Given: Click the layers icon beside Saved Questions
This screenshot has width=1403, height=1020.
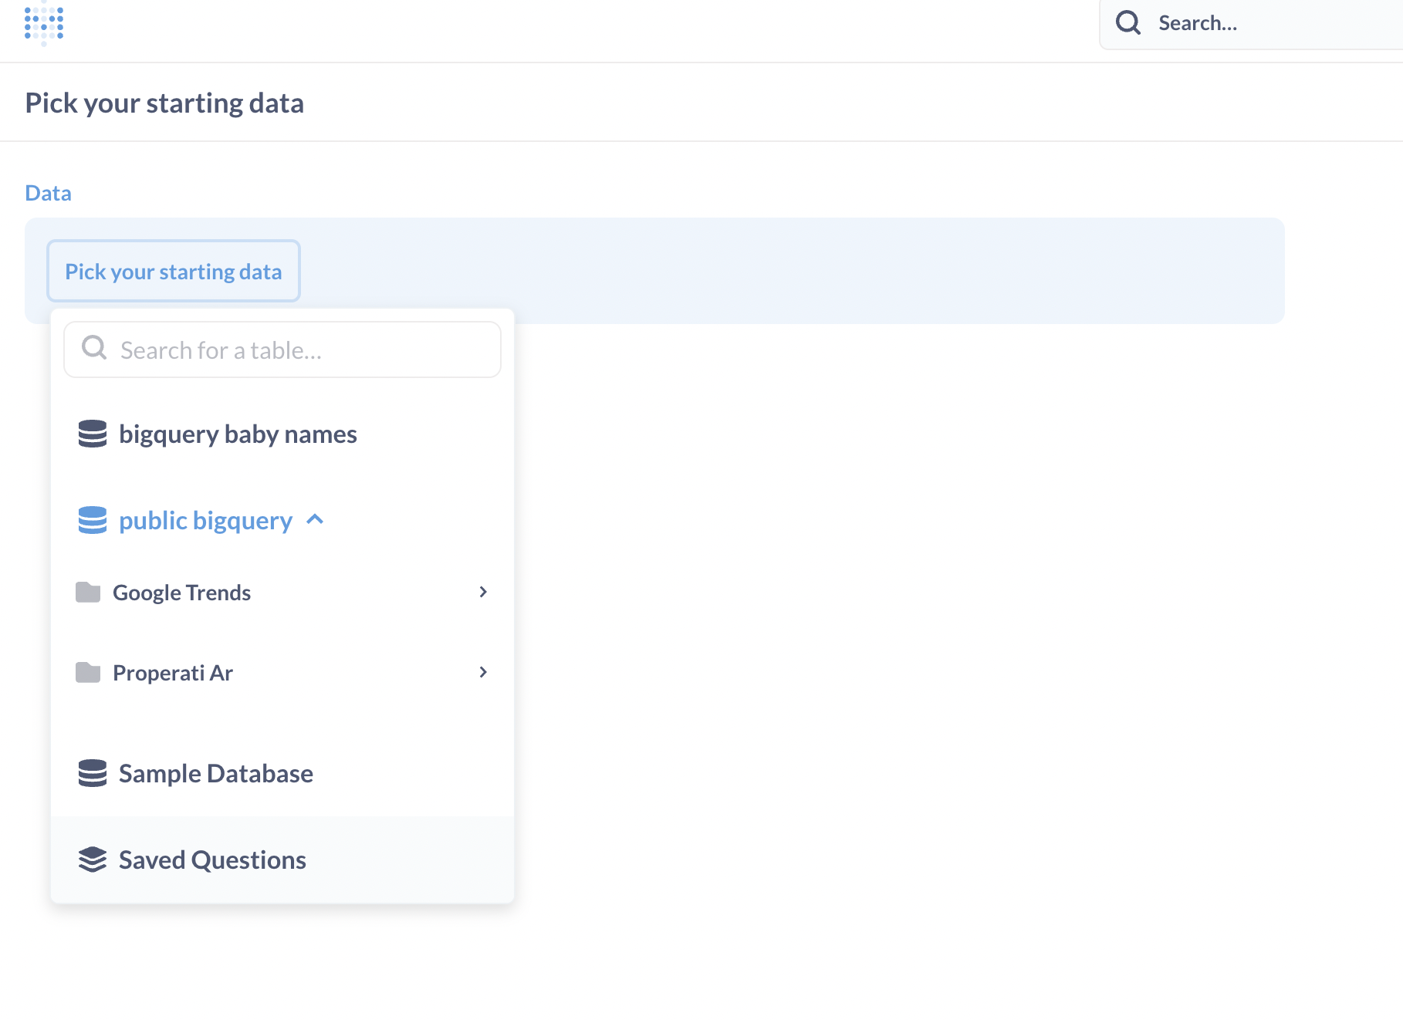Looking at the screenshot, I should pos(92,859).
